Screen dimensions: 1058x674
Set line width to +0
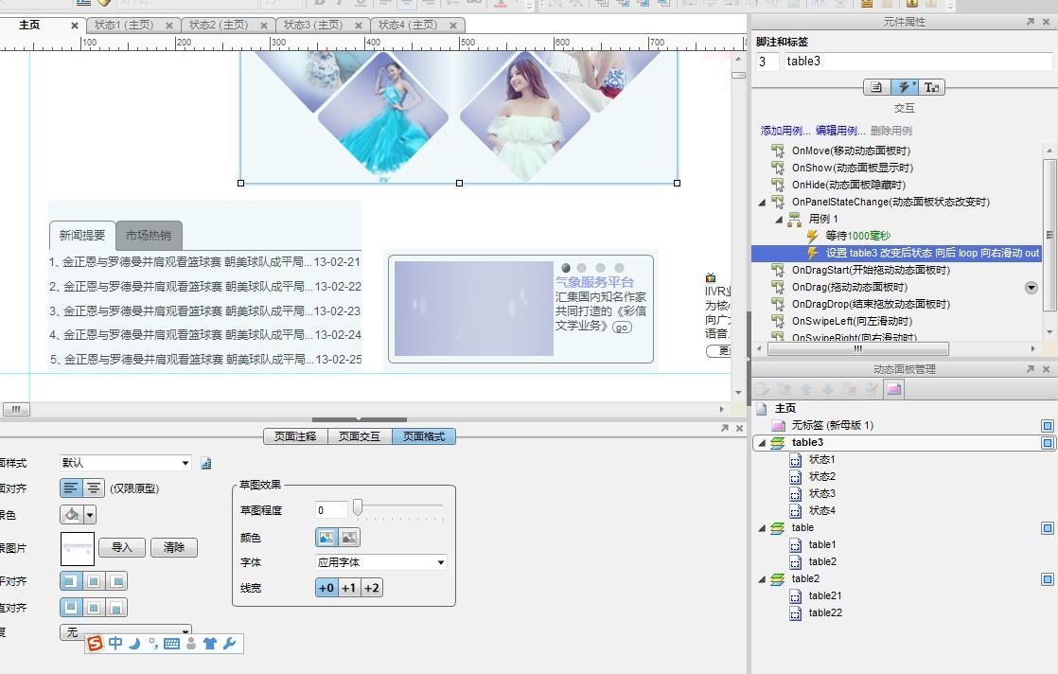point(326,588)
